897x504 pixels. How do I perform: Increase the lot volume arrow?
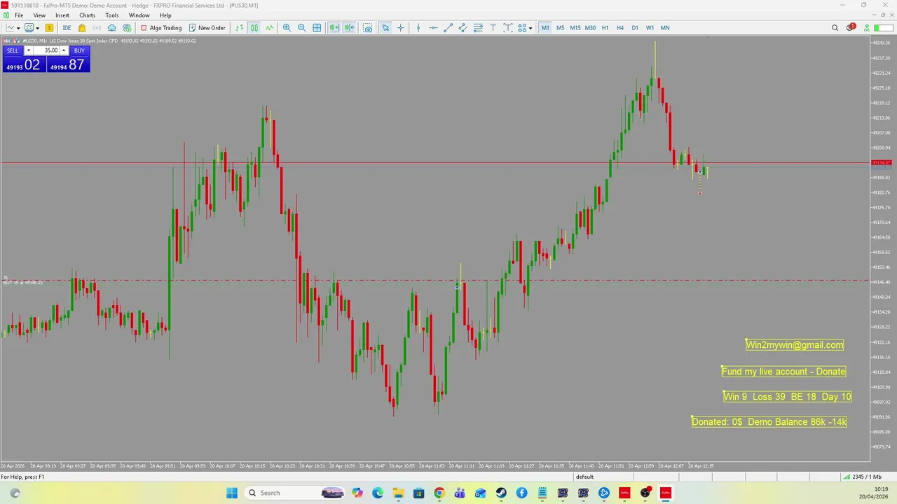pyautogui.click(x=64, y=50)
